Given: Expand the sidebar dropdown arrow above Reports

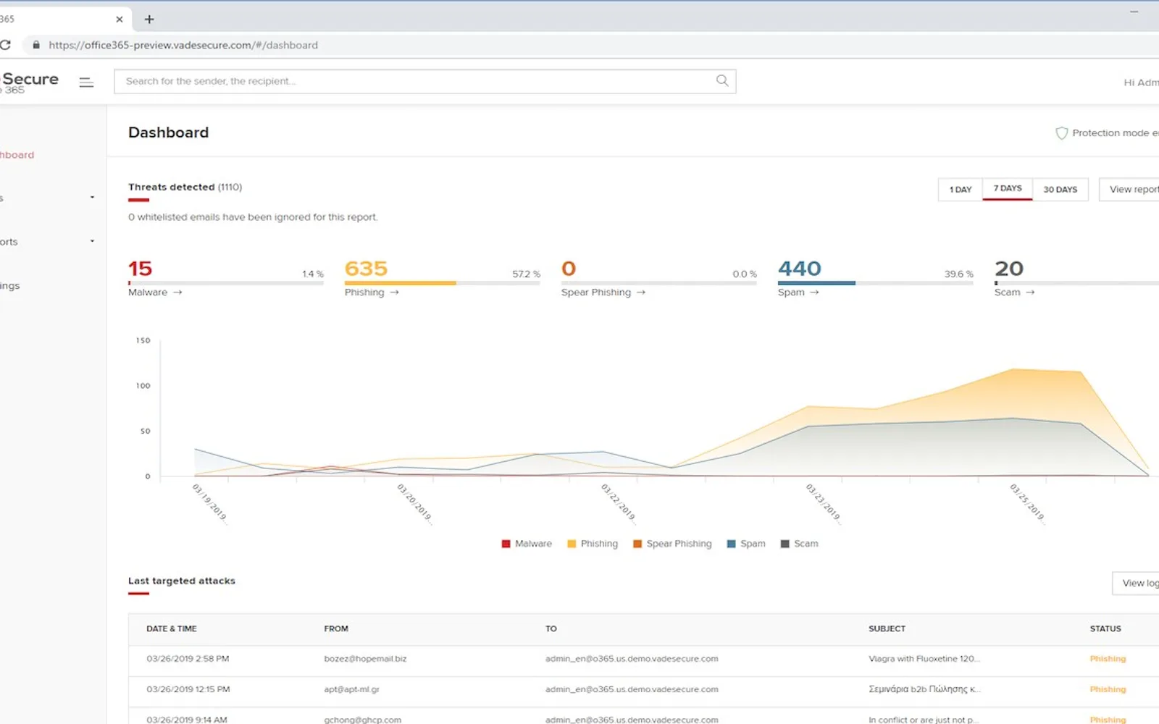Looking at the screenshot, I should tap(92, 197).
